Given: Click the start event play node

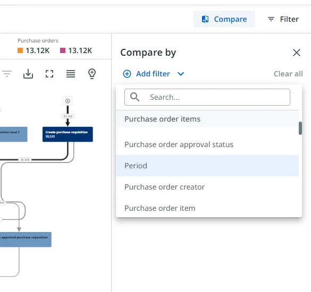Looking at the screenshot, I should (x=68, y=101).
